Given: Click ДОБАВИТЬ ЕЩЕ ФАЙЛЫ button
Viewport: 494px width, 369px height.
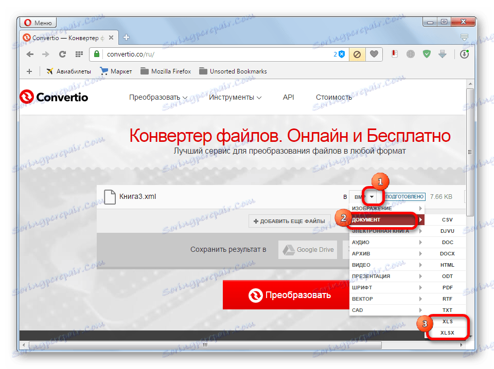Looking at the screenshot, I should click(x=290, y=221).
